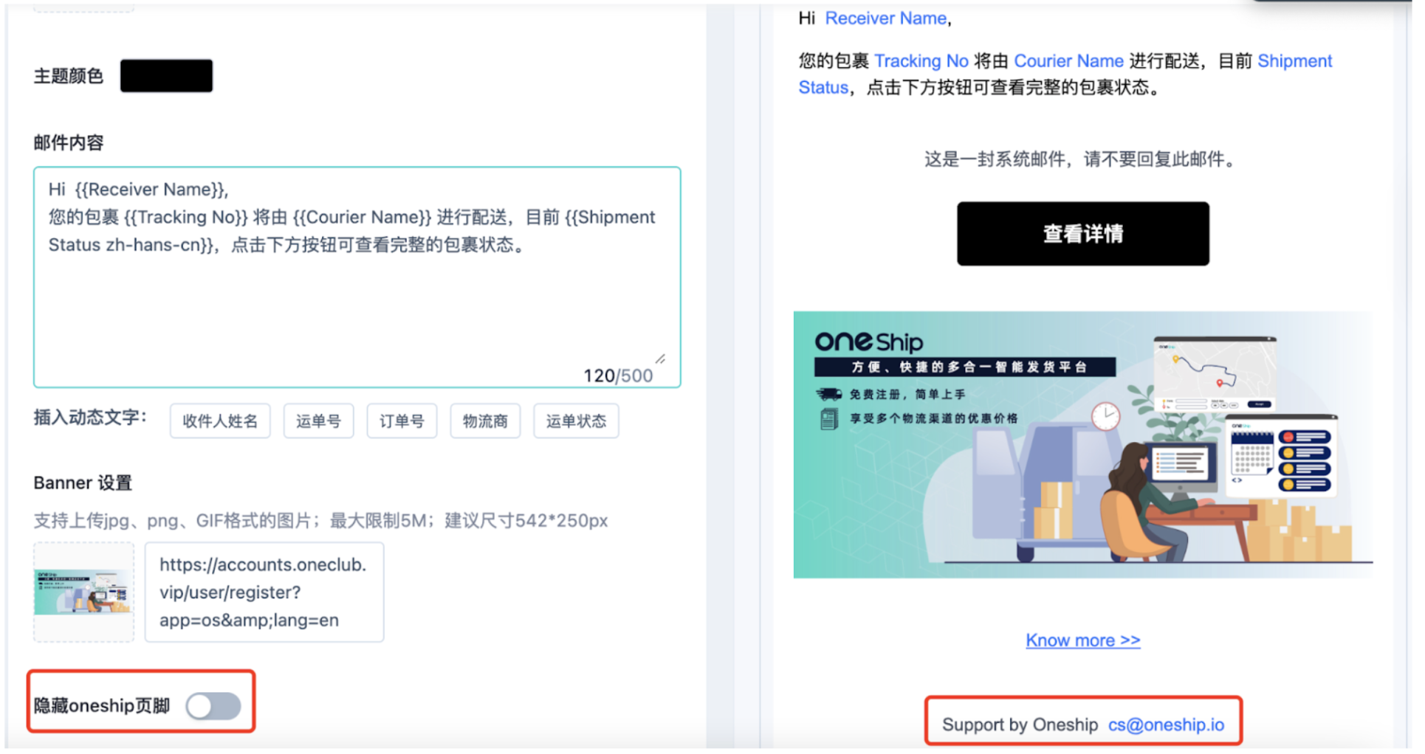Open the 主题颜色 black color swatch
This screenshot has width=1425, height=754.
(166, 76)
